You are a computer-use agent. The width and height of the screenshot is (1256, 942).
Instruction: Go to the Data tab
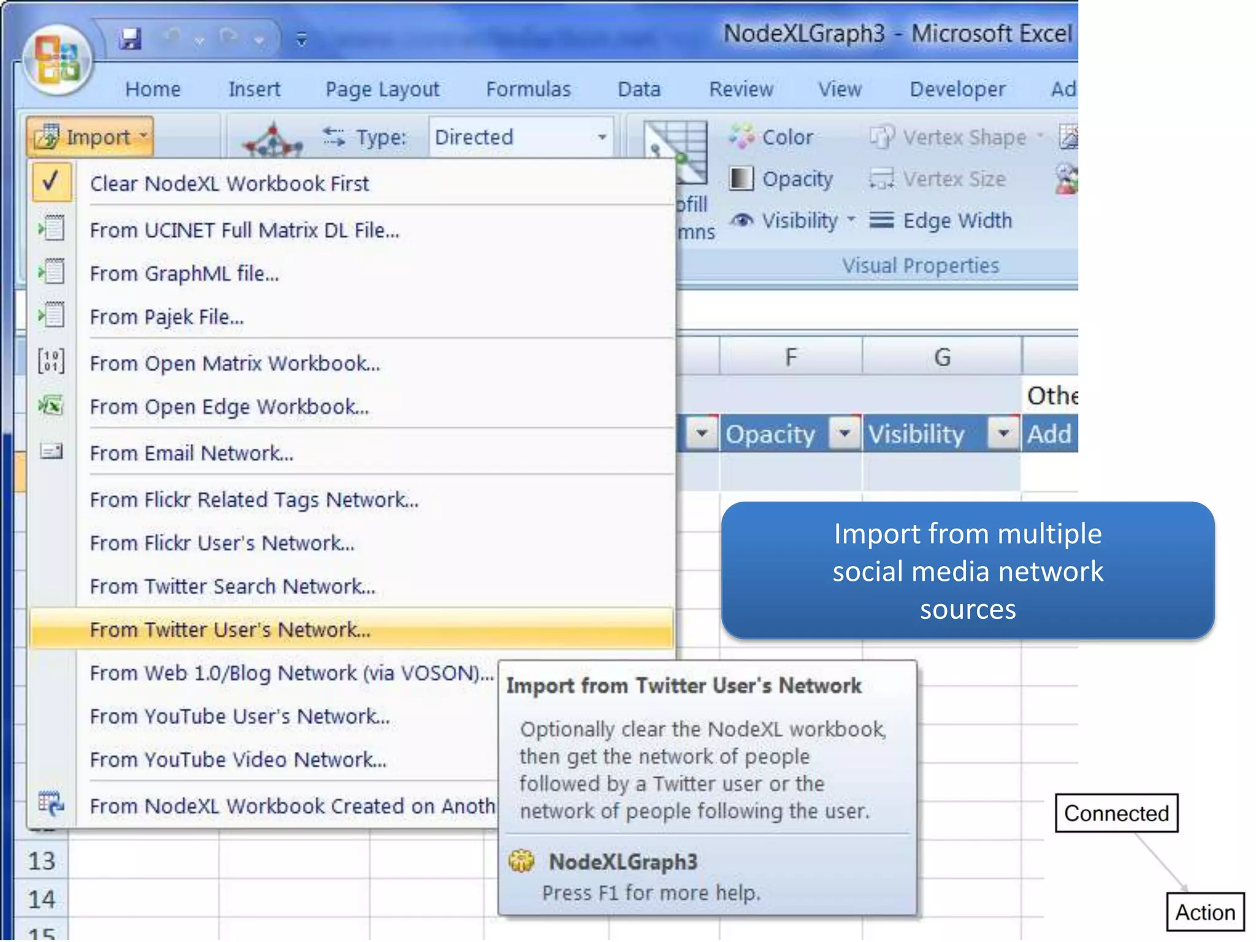(638, 90)
